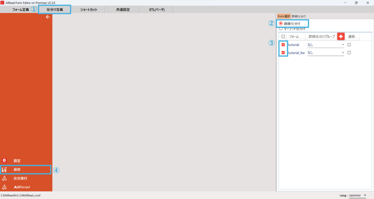Collapse the sidebar with the left arrow
Screen dimensions: 374x199
coord(48,17)
